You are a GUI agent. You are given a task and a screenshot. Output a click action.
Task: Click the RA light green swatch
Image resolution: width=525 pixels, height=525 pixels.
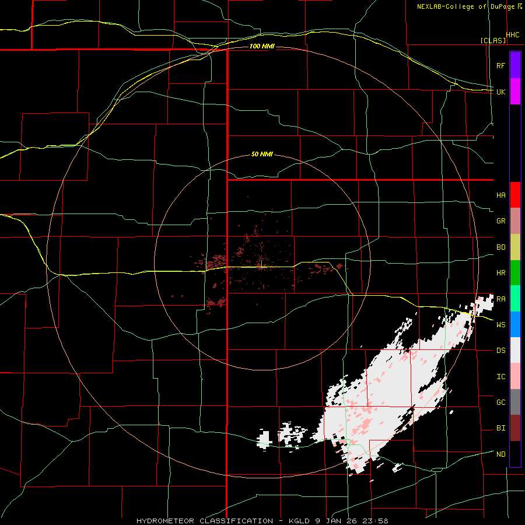515,299
